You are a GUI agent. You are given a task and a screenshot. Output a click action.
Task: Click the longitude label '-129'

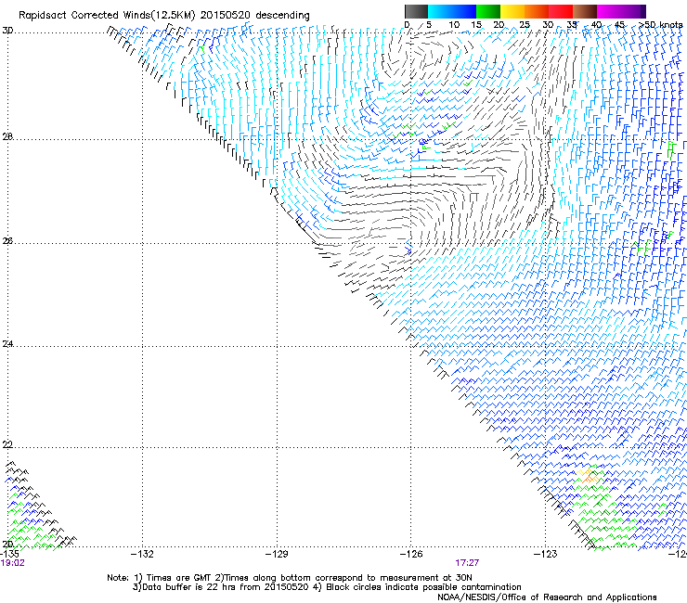277,554
